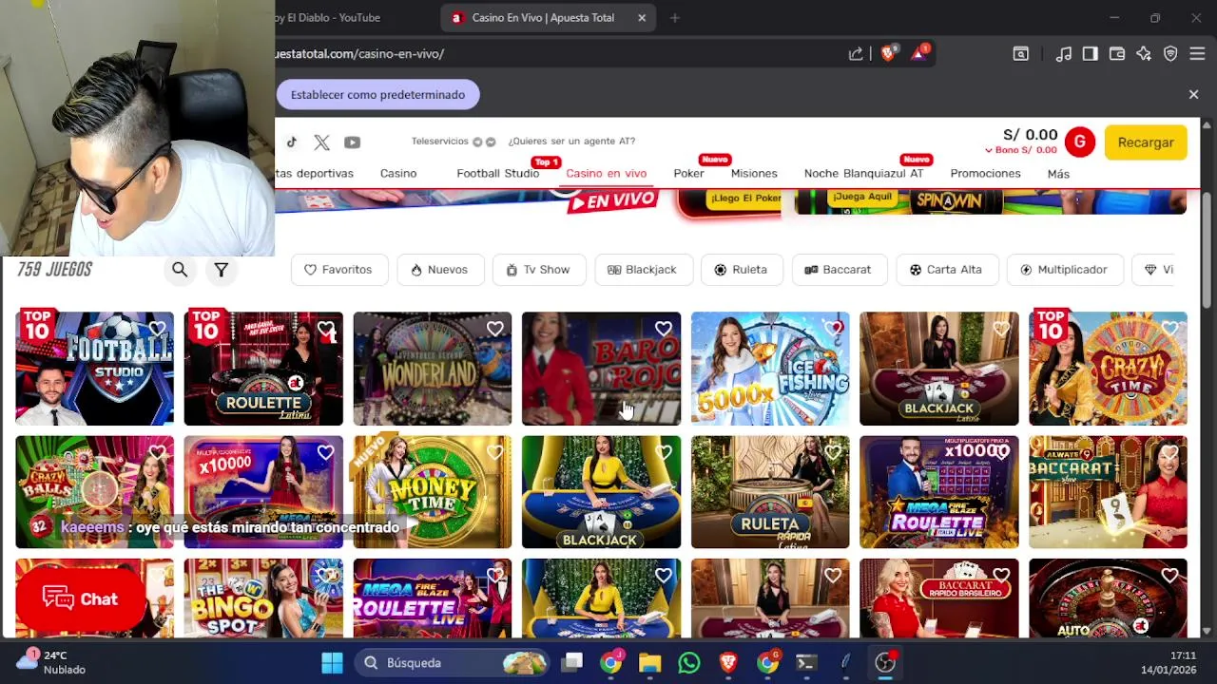
Task: Filter games by Ruleta category
Action: click(x=741, y=270)
